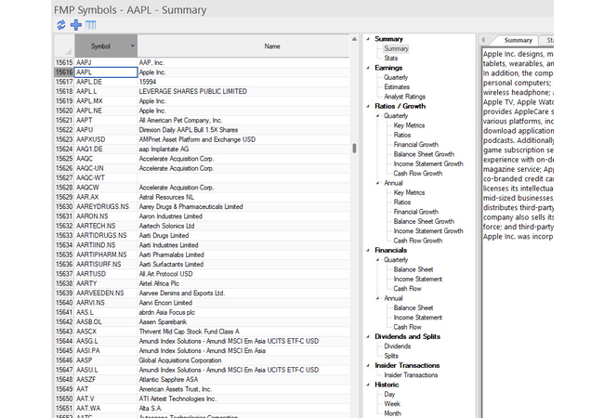Open quarterly Balance Sheet under Financials
Viewport: 604px width, 418px height.
click(414, 269)
